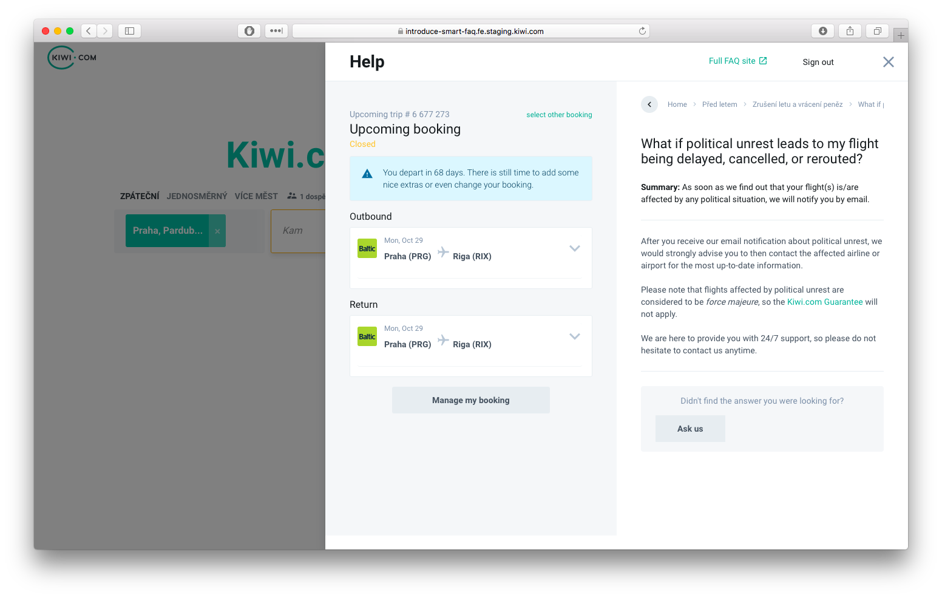Screen dimensions: 942x598
Task: Click the airplane icon between Praha and Riga
Action: 442,251
